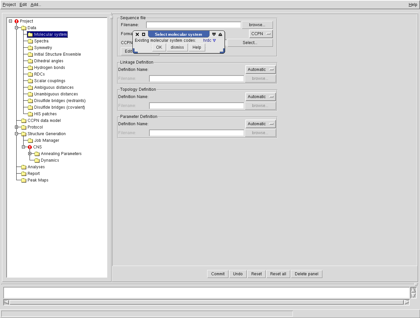Open the Project menu

pyautogui.click(x=9, y=5)
